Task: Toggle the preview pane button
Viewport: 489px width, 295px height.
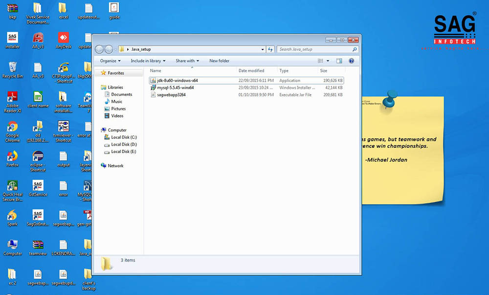Action: 339,61
